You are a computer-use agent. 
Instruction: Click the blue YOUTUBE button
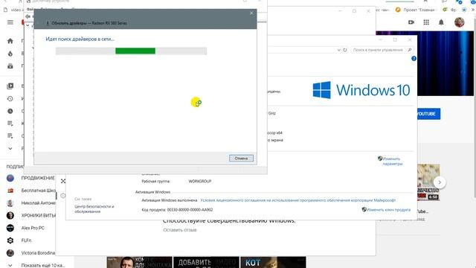click(428, 114)
